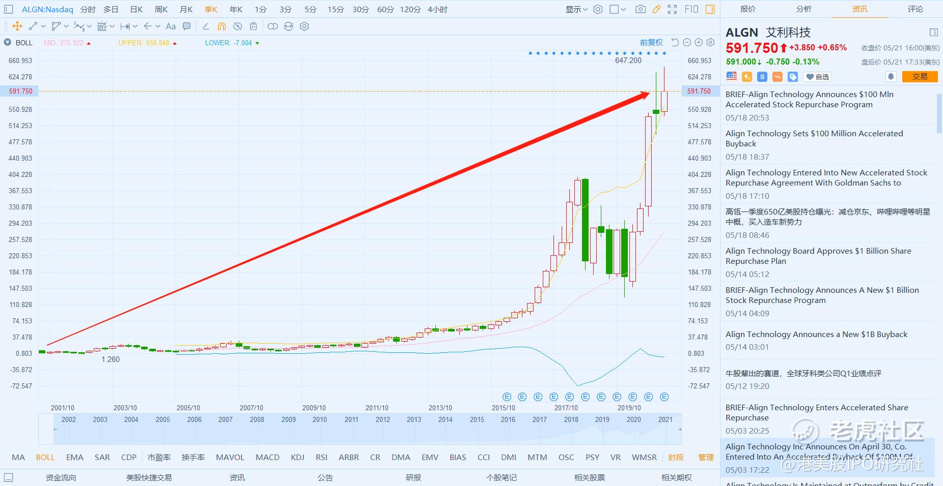This screenshot has width=943, height=486.
Task: Select the trend line drawing tool
Action: [33, 26]
